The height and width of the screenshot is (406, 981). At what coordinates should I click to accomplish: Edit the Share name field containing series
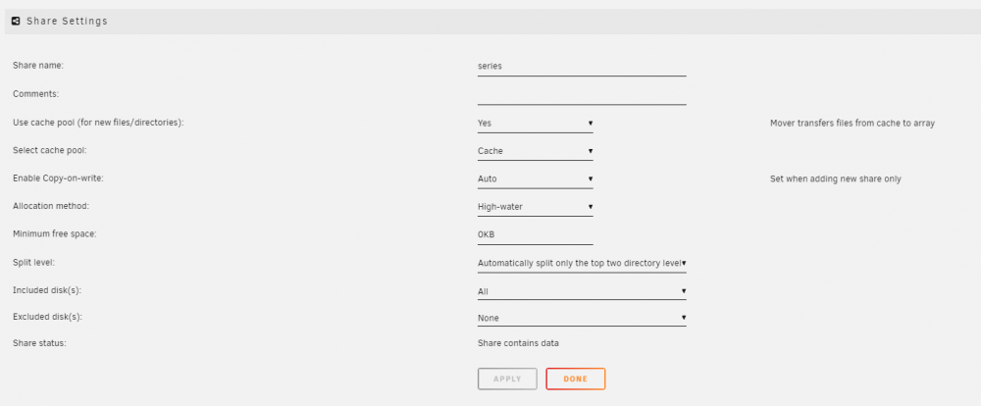click(582, 66)
